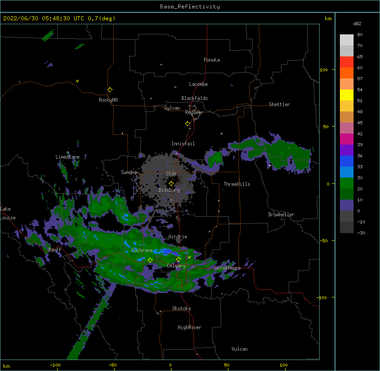Click the -50 tick on the right axis
The image size is (380, 371).
[x=324, y=241]
